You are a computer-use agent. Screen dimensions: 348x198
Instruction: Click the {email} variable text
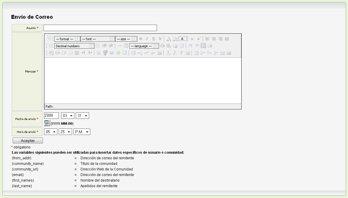click(x=18, y=175)
